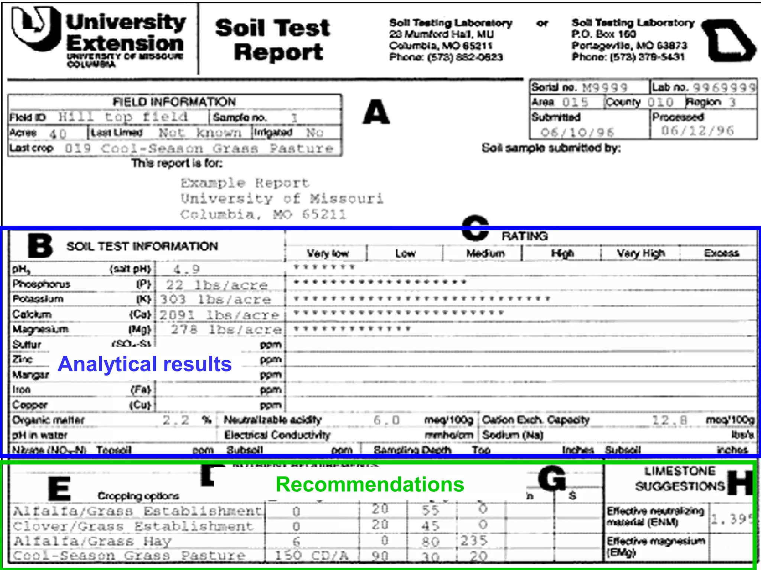Click the Sample no. field

[x=275, y=118]
